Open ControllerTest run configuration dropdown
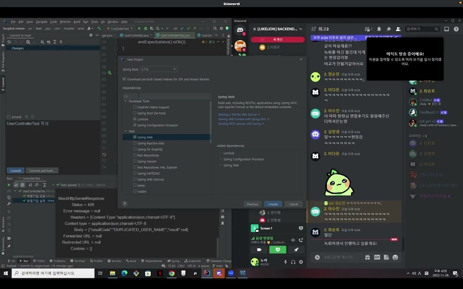The image size is (463, 289). pos(119,29)
